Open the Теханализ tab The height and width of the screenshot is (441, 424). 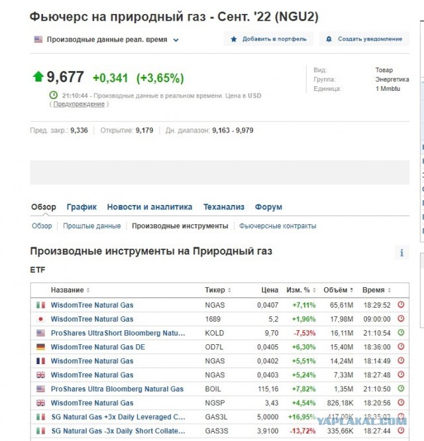pyautogui.click(x=224, y=207)
